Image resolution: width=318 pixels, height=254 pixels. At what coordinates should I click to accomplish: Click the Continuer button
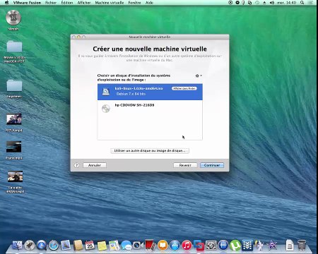[x=212, y=165]
